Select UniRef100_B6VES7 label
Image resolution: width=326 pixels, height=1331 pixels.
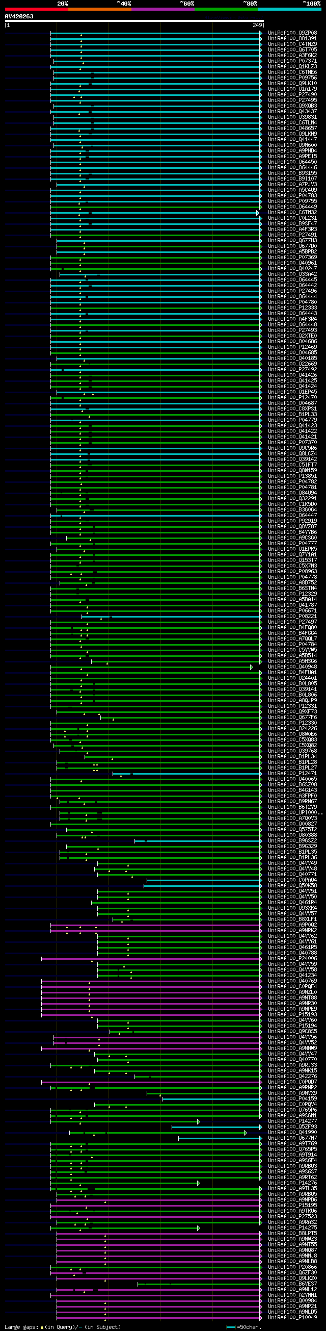[x=292, y=1284]
